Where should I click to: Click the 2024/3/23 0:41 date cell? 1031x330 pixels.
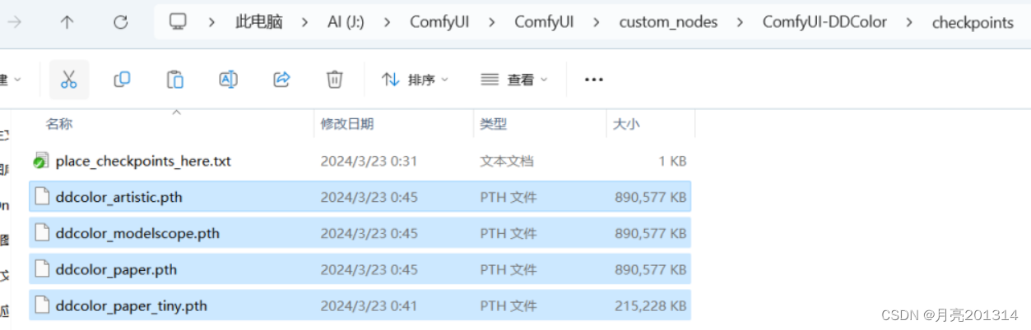[x=369, y=306]
